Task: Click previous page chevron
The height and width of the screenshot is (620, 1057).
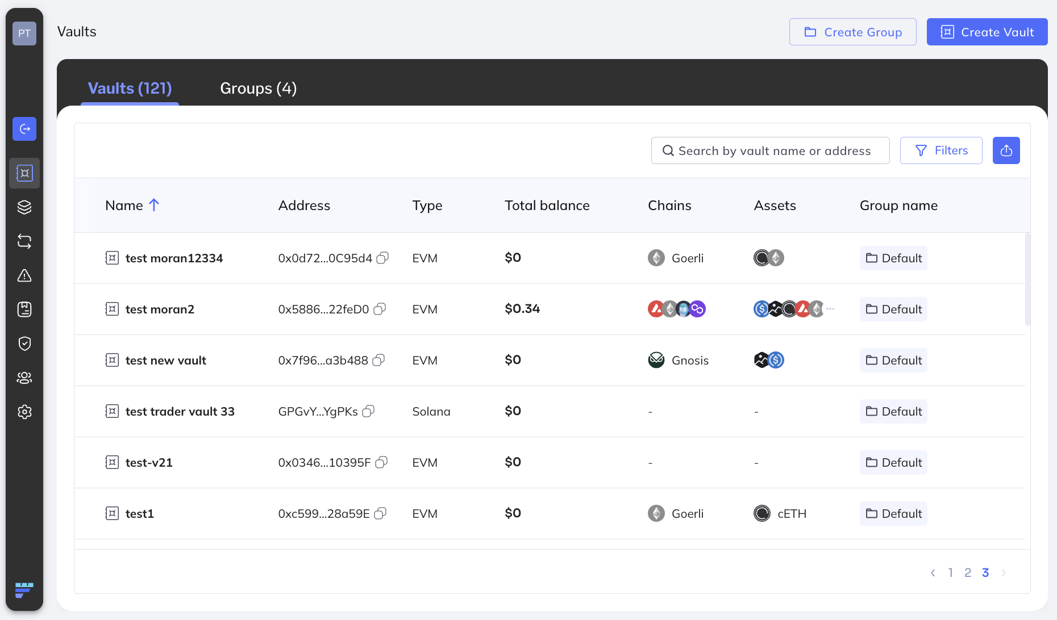Action: point(933,573)
